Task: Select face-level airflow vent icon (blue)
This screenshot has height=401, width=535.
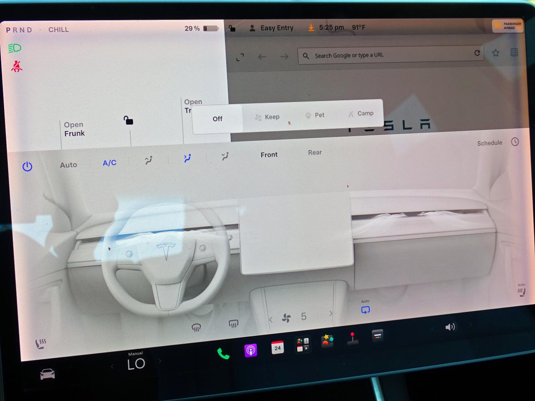Action: coord(187,158)
